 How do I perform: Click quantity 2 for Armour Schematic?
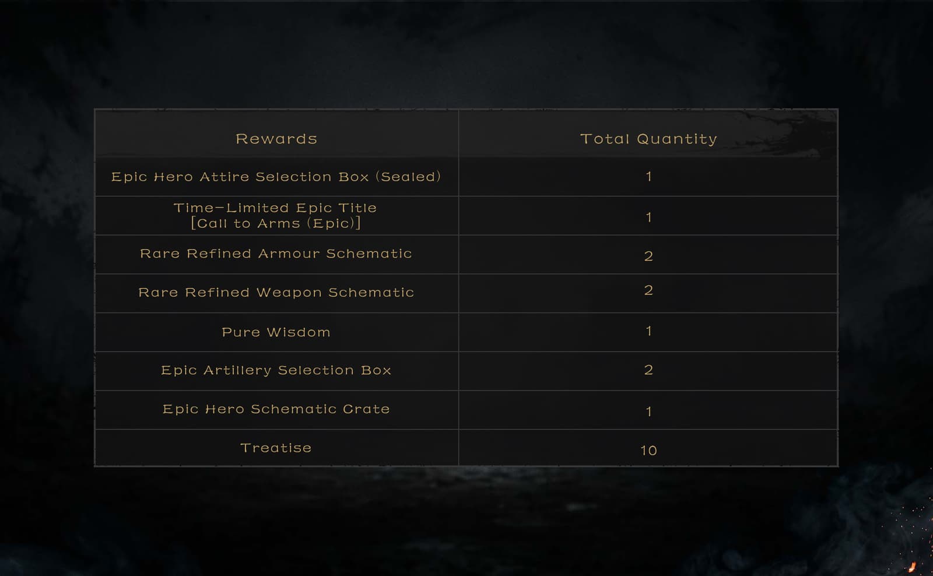click(648, 256)
